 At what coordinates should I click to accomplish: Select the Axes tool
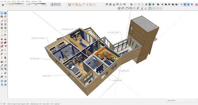coord(2,58)
